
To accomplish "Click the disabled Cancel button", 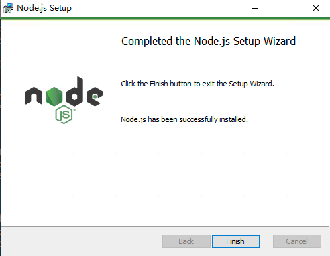I will 297,241.
